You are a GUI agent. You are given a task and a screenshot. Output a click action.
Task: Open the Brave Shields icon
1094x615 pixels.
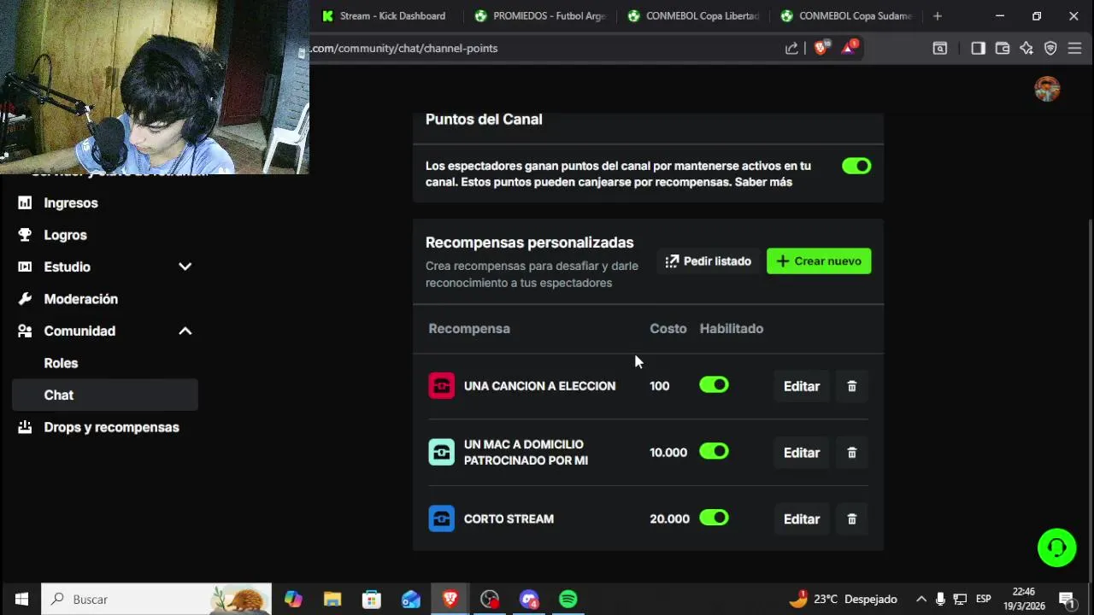[820, 48]
